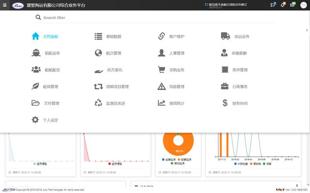
Task: Open 基础数据 via its list icon
Action: (x=98, y=36)
